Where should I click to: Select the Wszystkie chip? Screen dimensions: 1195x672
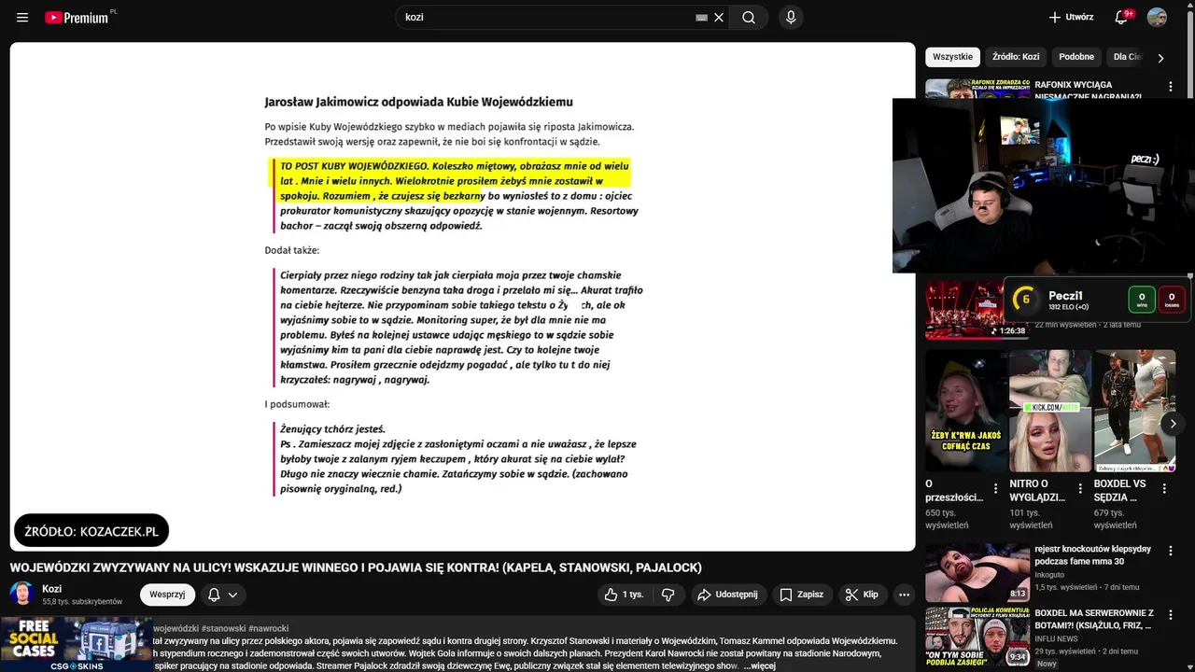click(952, 57)
